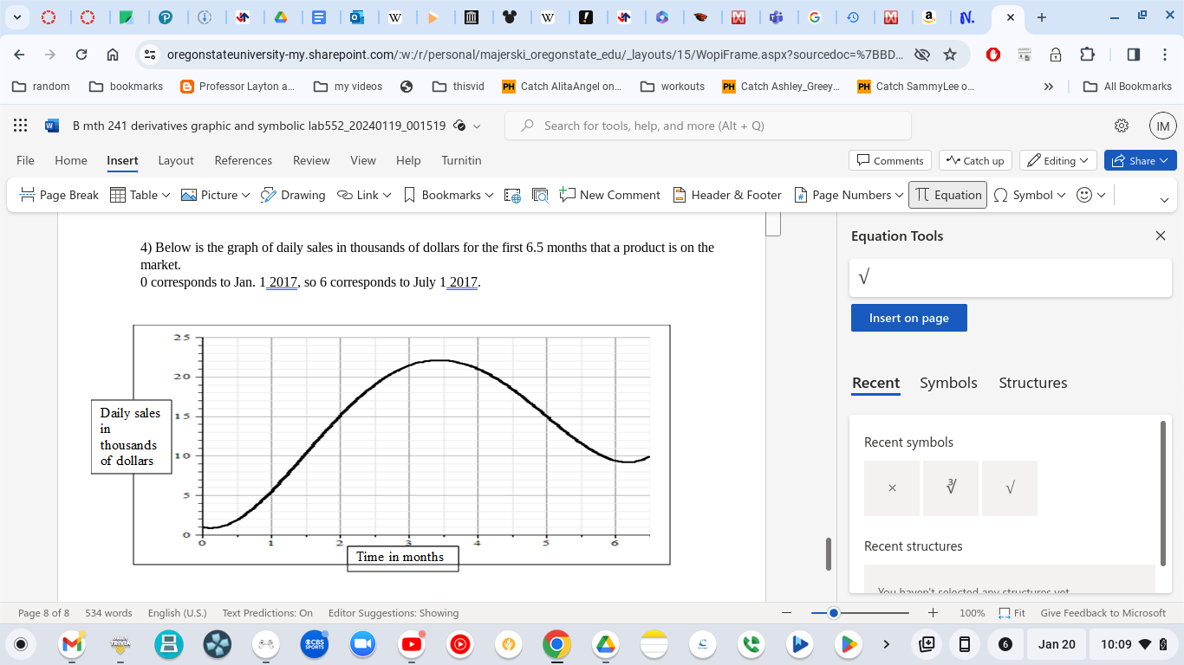The height and width of the screenshot is (665, 1184).
Task: Switch to the Layout ribbon tab
Action: [176, 160]
